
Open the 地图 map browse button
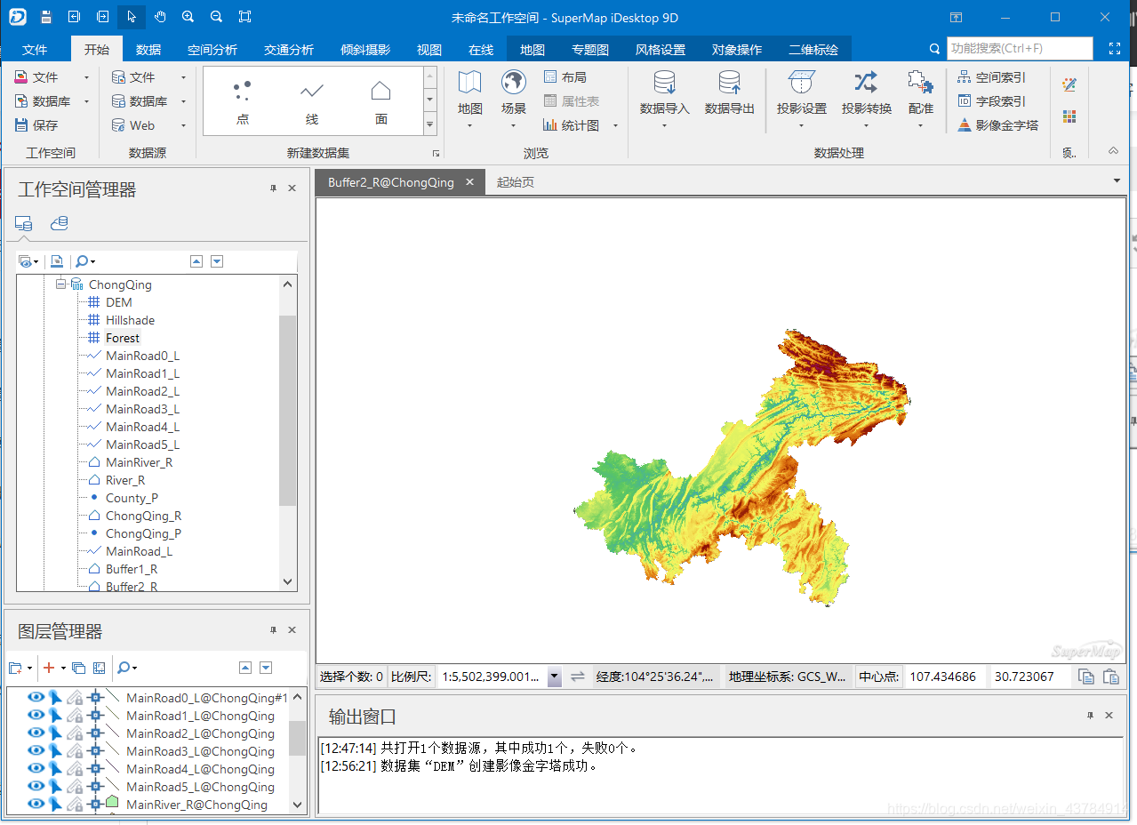(x=469, y=100)
